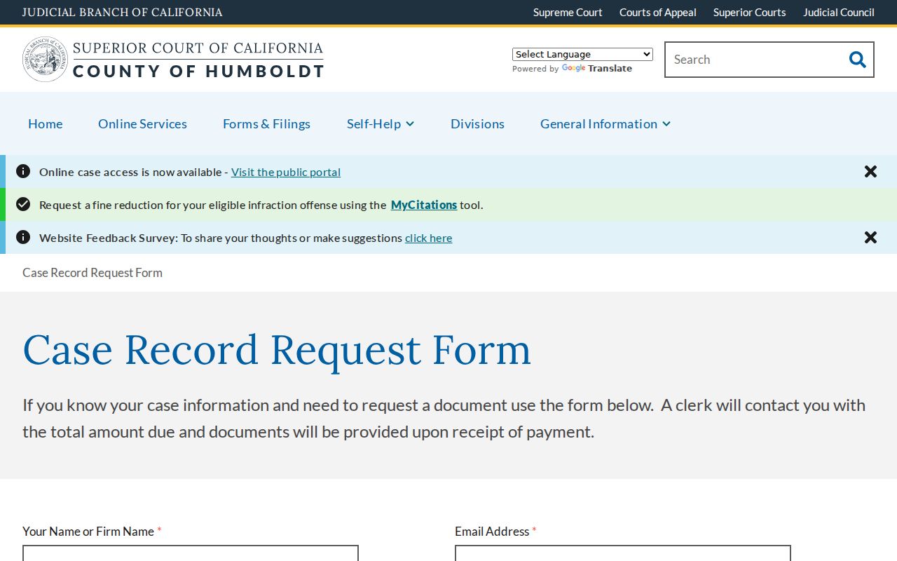Screen dimensions: 897x561
Task: Click the Judicial Branch of California header text
Action: point(123,13)
